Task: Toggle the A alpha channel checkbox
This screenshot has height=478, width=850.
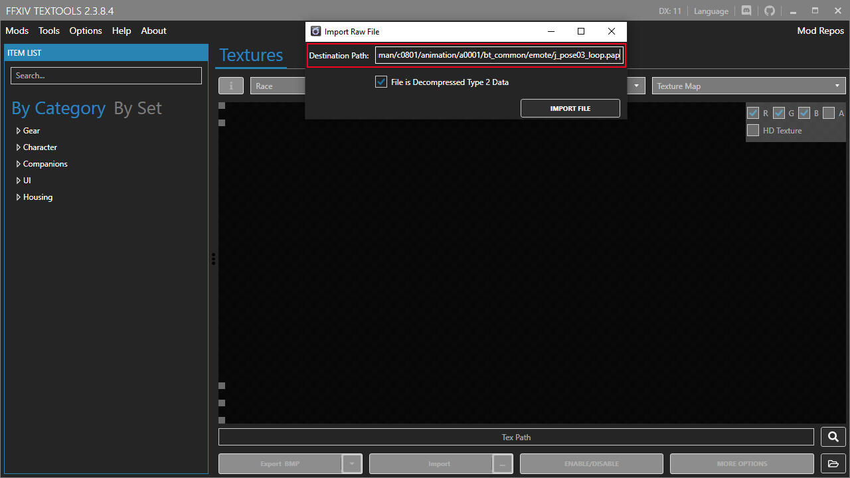Action: (829, 113)
